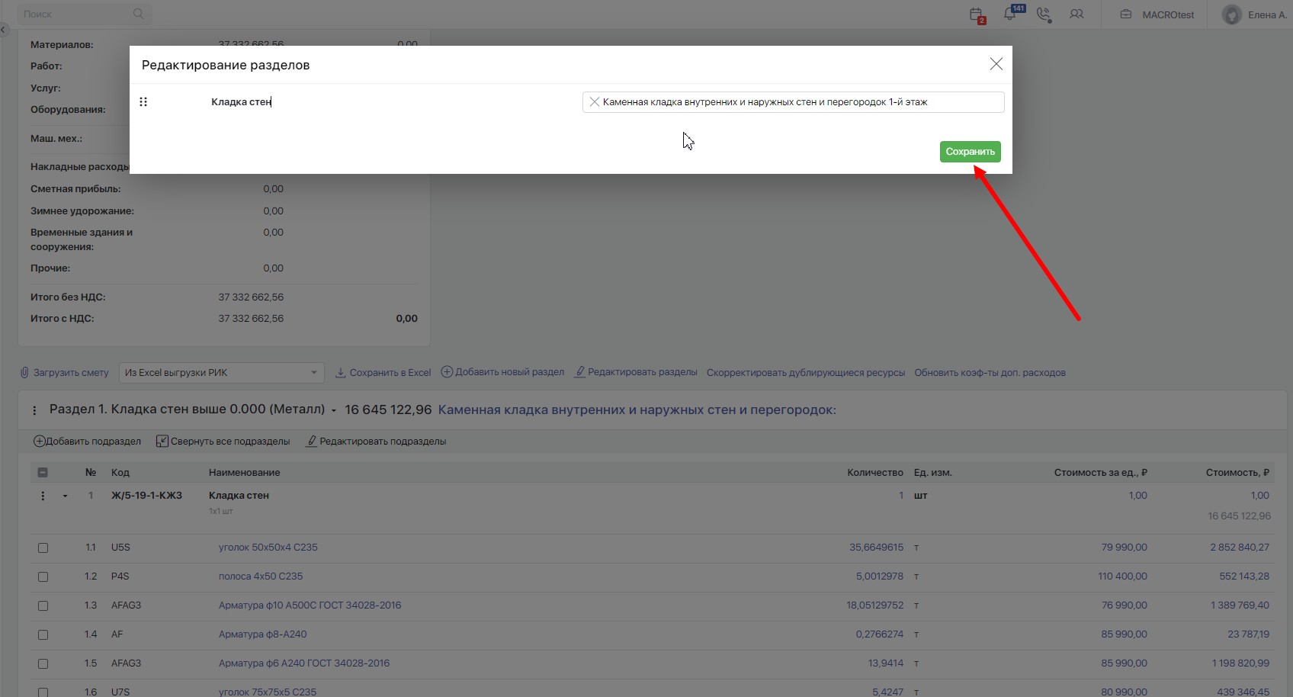This screenshot has width=1293, height=697.
Task: Grab the six-dot handle beside Кладка стен
Action: (143, 101)
